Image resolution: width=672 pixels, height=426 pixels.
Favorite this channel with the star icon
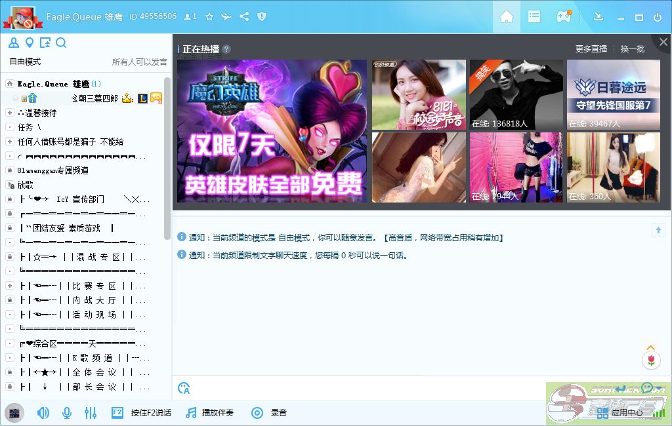(209, 16)
